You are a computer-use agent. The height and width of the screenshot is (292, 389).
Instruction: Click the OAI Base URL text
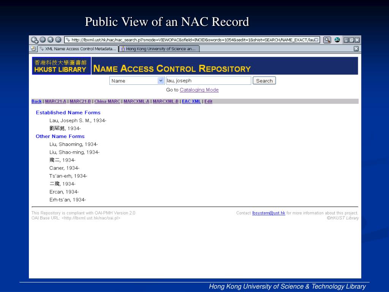point(76,218)
